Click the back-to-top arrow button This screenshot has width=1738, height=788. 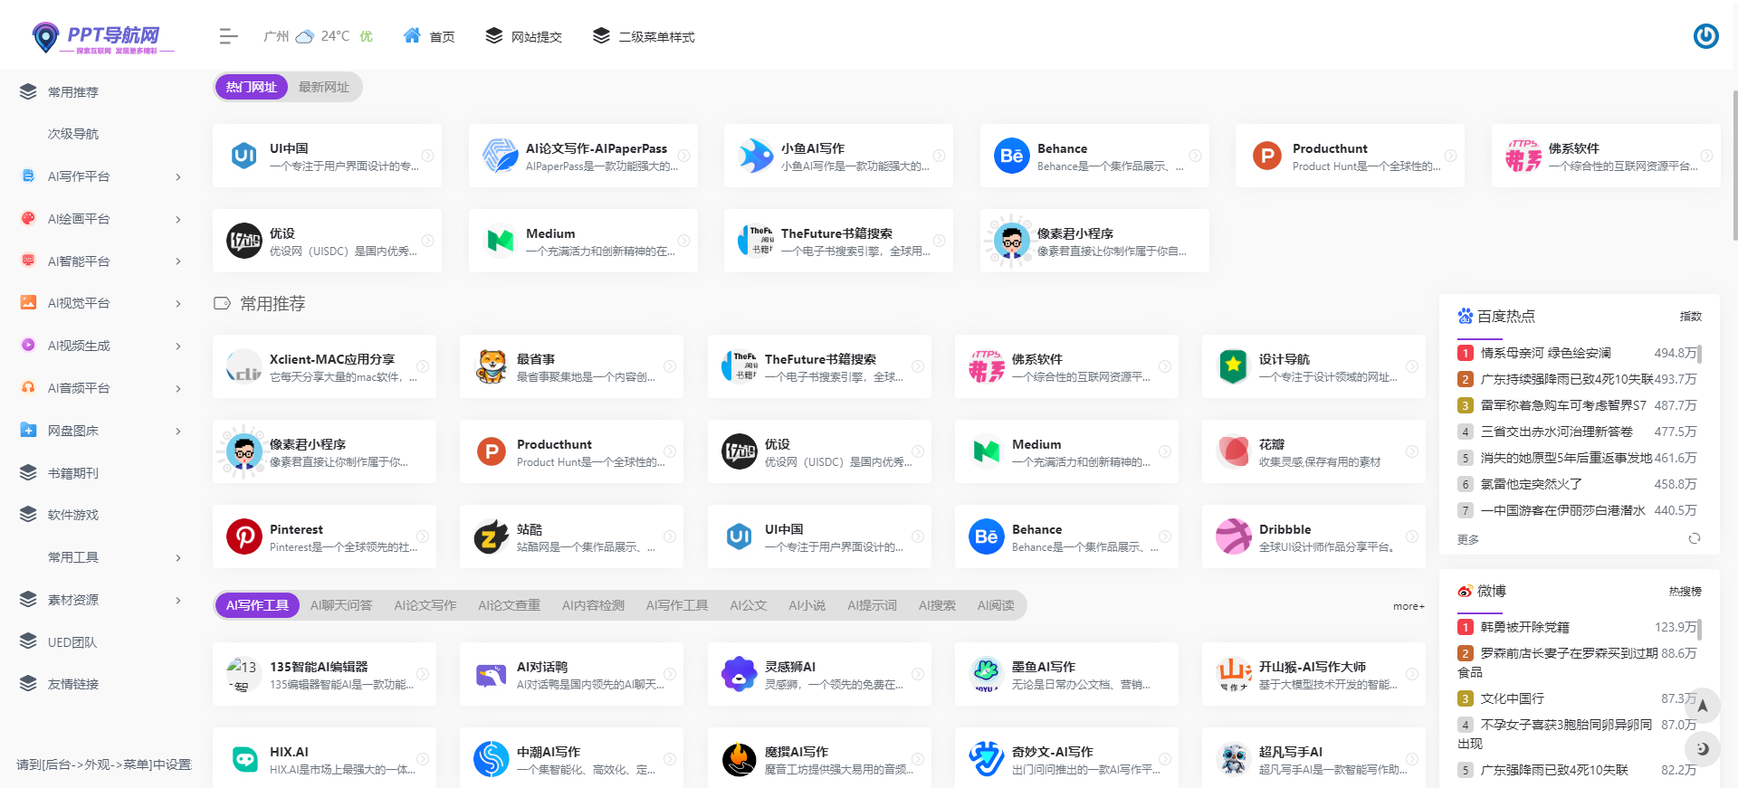point(1702,707)
